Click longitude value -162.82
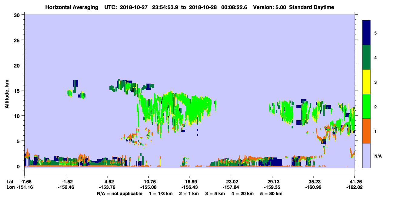This screenshot has height=202, width=394. pyautogui.click(x=355, y=187)
